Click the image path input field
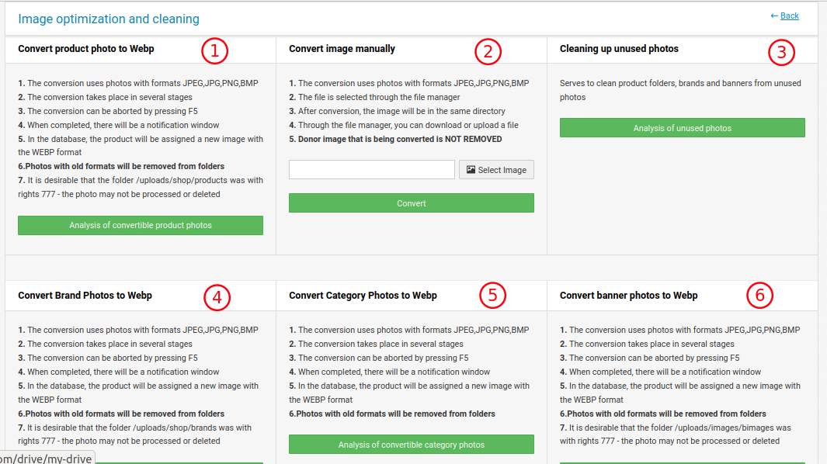 [x=372, y=170]
